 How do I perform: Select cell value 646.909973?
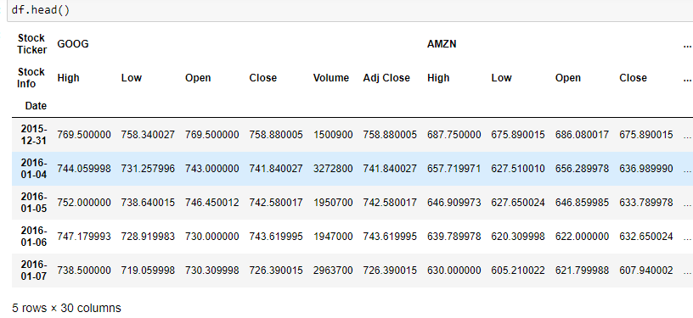[x=454, y=203]
